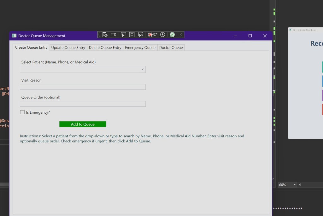Click the Queue Order (optional) input box
The height and width of the screenshot is (216, 323).
pyautogui.click(x=83, y=104)
